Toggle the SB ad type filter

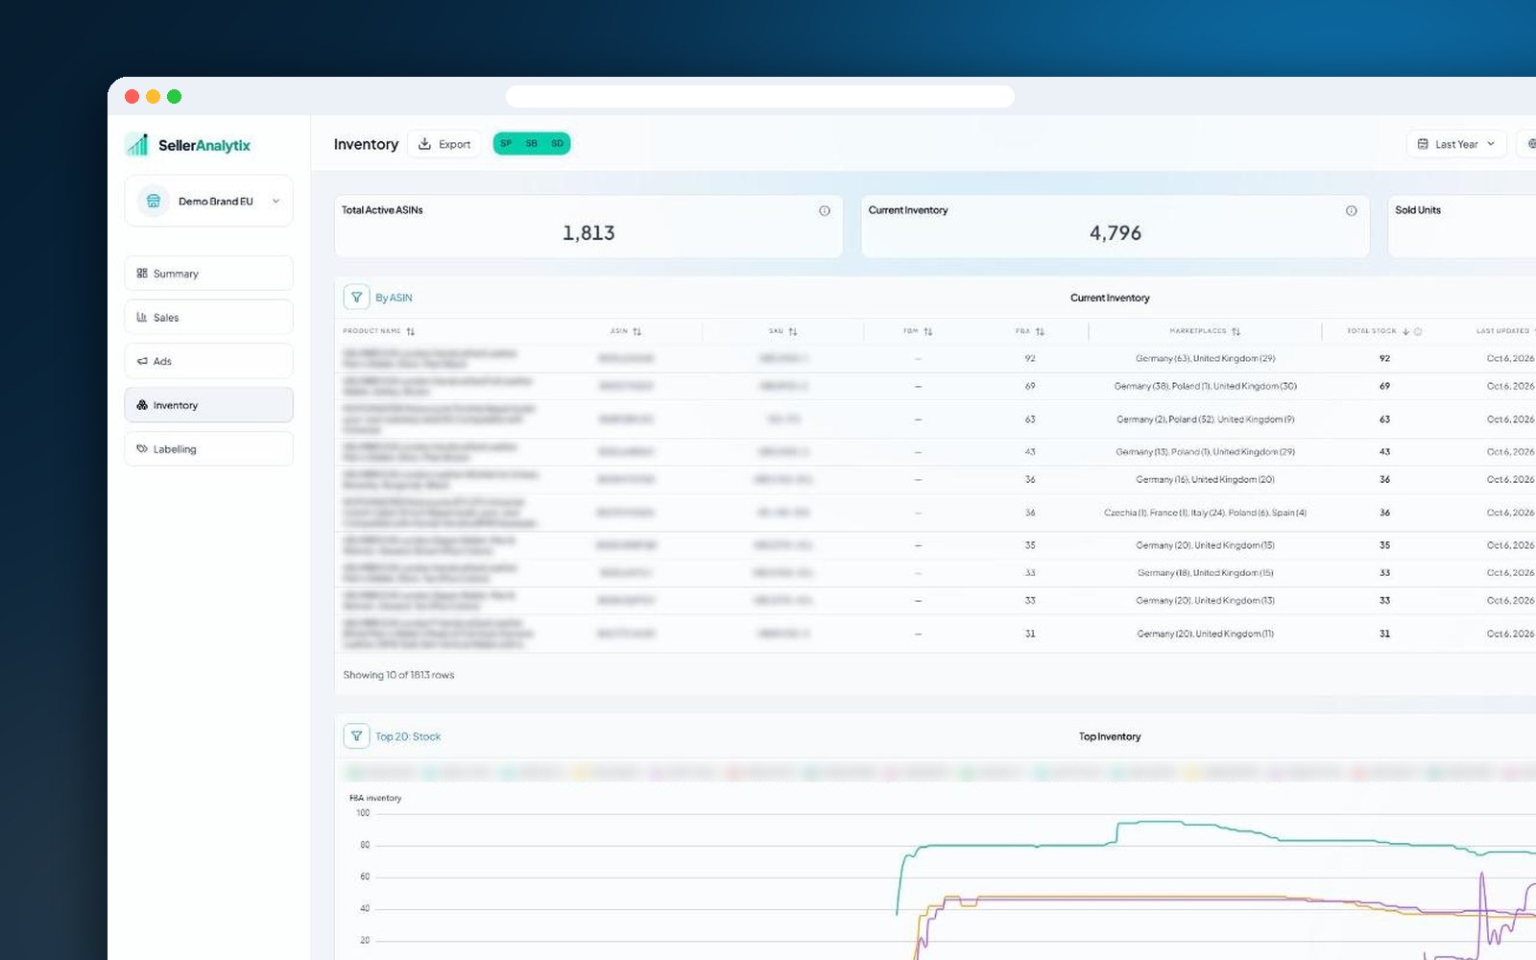[532, 144]
